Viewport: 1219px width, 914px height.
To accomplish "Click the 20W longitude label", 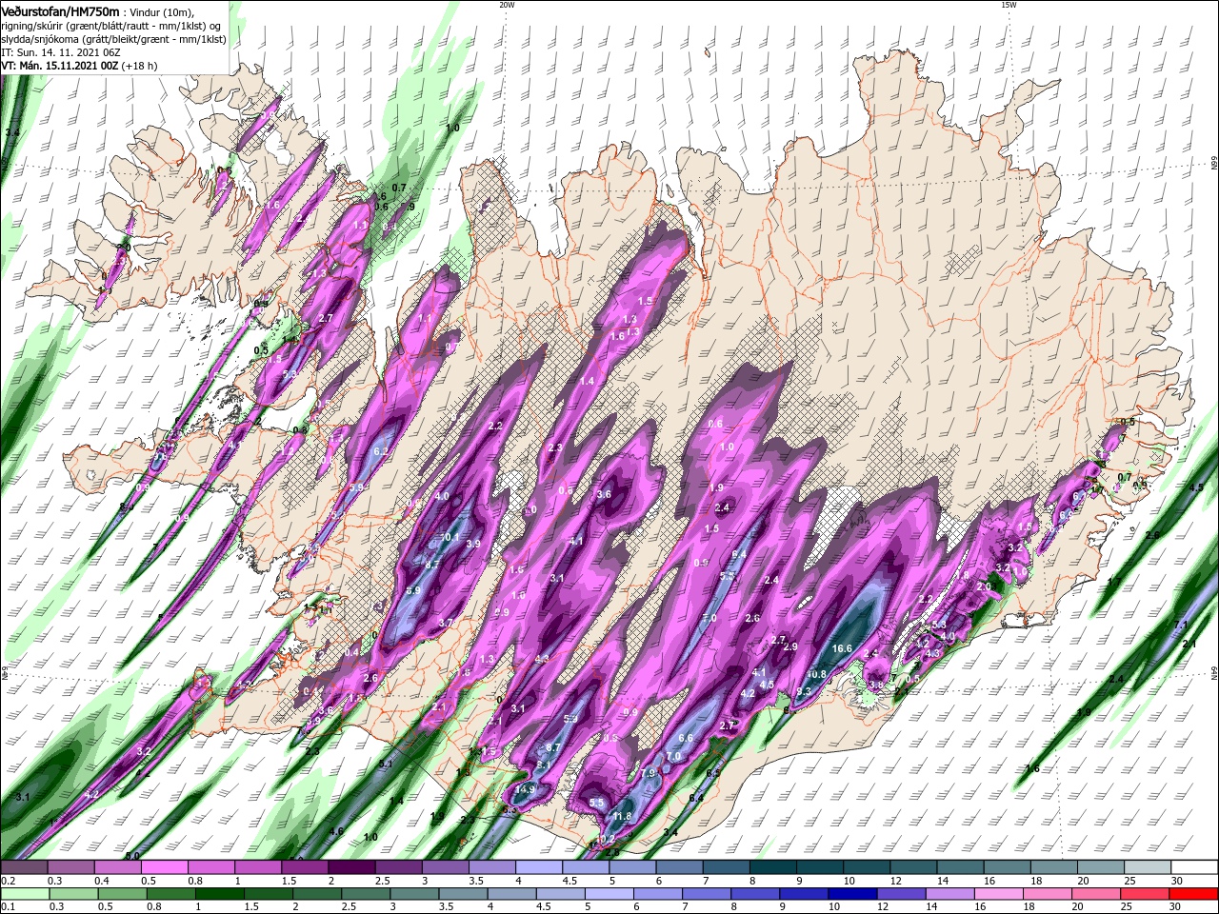I will point(507,5).
